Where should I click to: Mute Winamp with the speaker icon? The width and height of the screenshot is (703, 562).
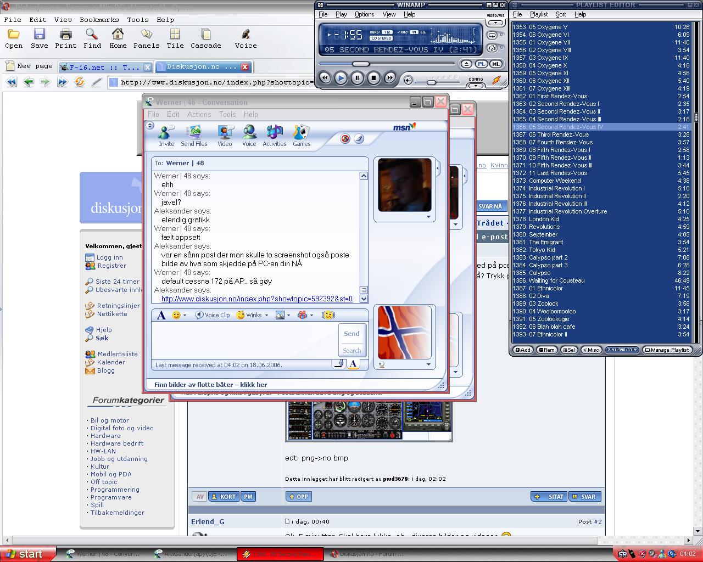pos(408,81)
